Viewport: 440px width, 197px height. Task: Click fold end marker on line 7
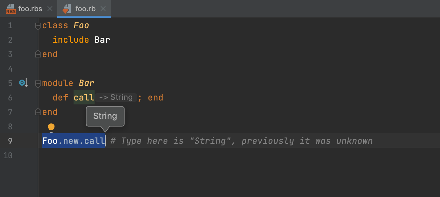click(38, 112)
